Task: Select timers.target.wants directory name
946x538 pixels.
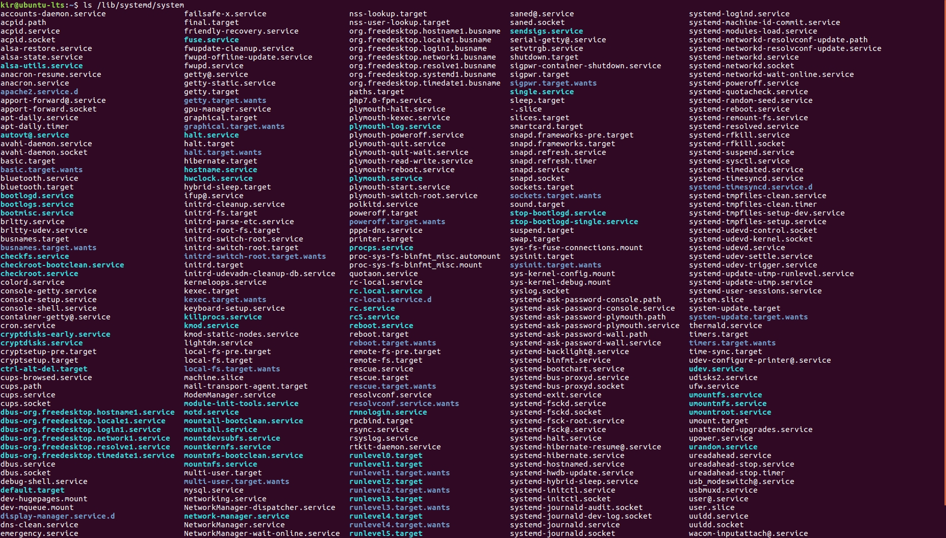Action: [732, 343]
